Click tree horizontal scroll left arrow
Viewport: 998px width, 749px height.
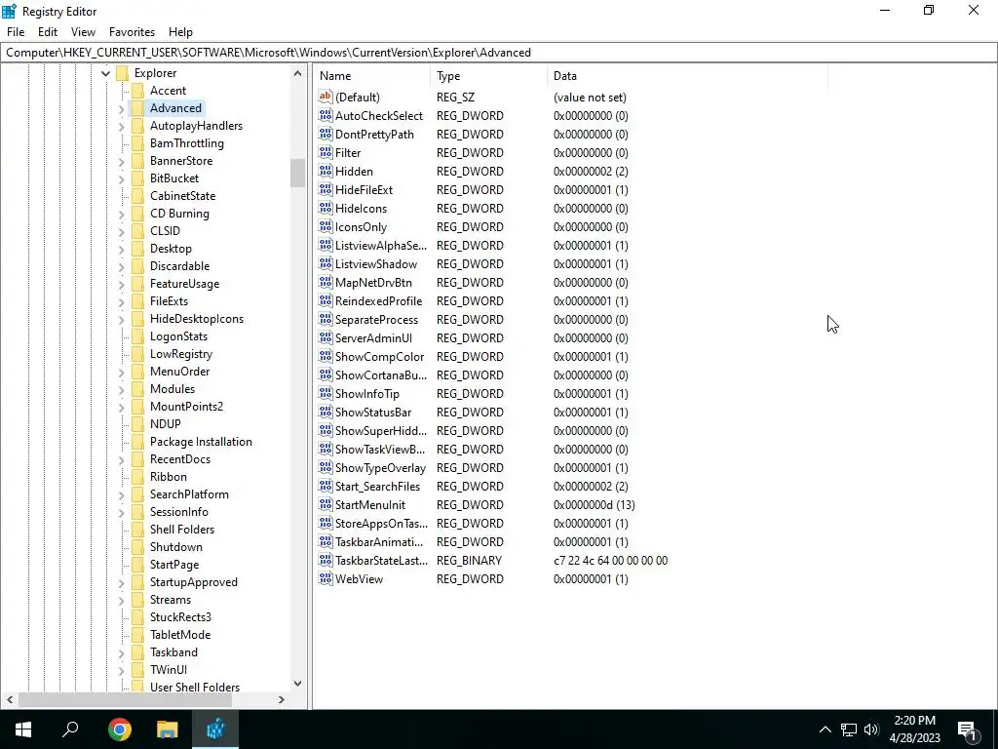pyautogui.click(x=10, y=699)
